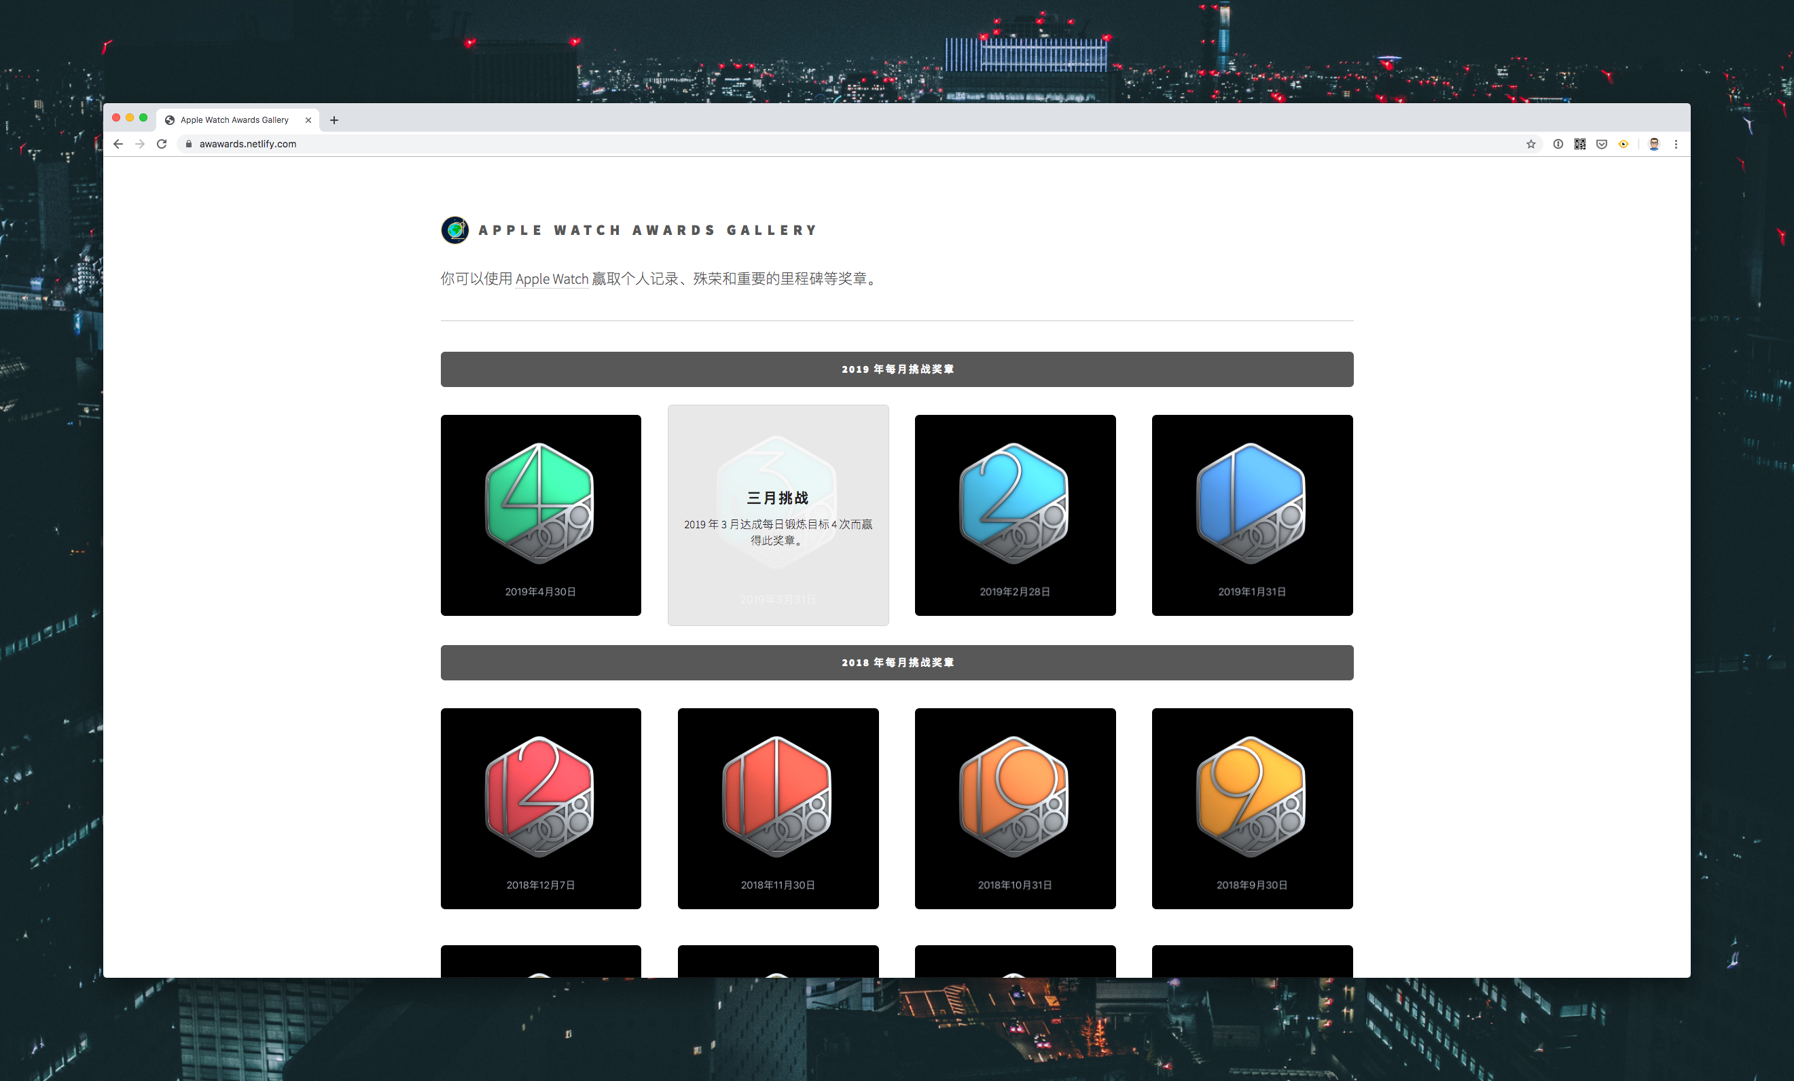This screenshot has width=1794, height=1081.
Task: Click the browser forward arrow
Action: point(140,144)
